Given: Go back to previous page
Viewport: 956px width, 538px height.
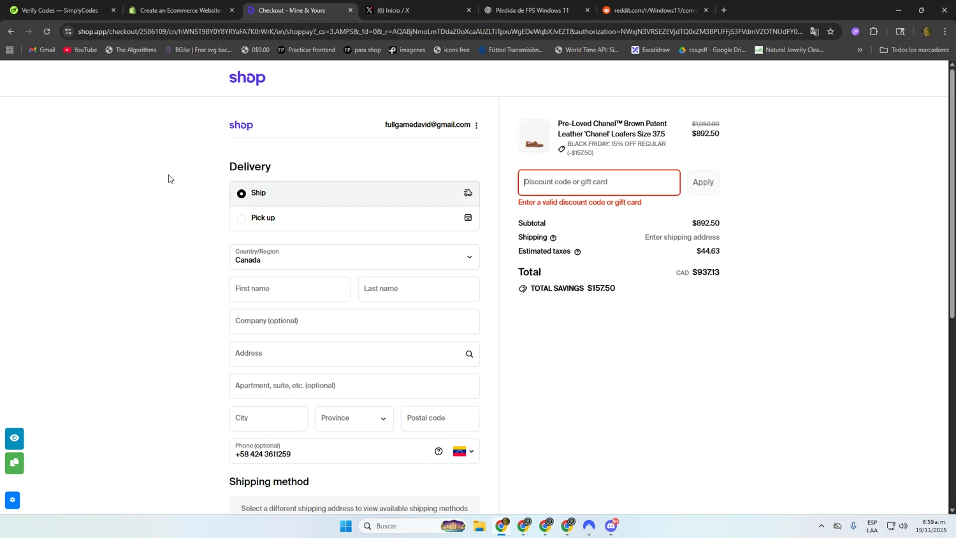Looking at the screenshot, I should coord(11,31).
